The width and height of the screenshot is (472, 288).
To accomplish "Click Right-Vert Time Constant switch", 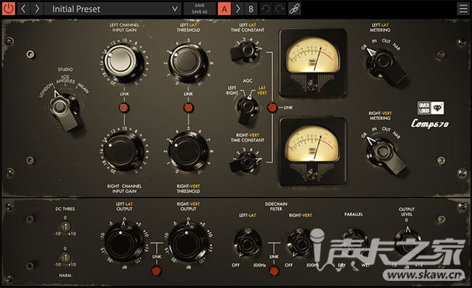I will click(x=245, y=162).
